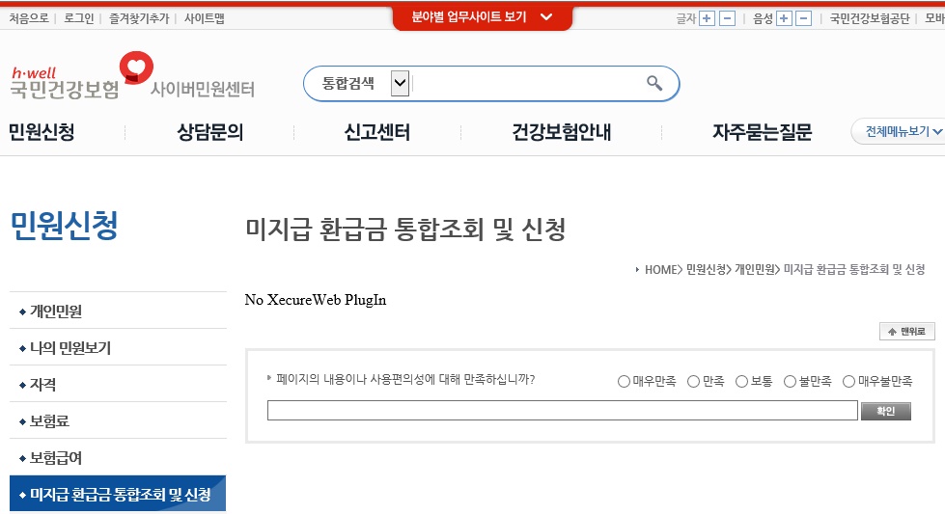
Task: Open the 통합검색 dropdown selector
Action: tap(400, 84)
